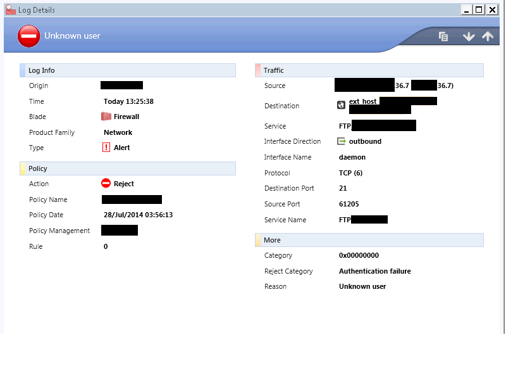Click the Authentication failure reject category text

coord(374,270)
